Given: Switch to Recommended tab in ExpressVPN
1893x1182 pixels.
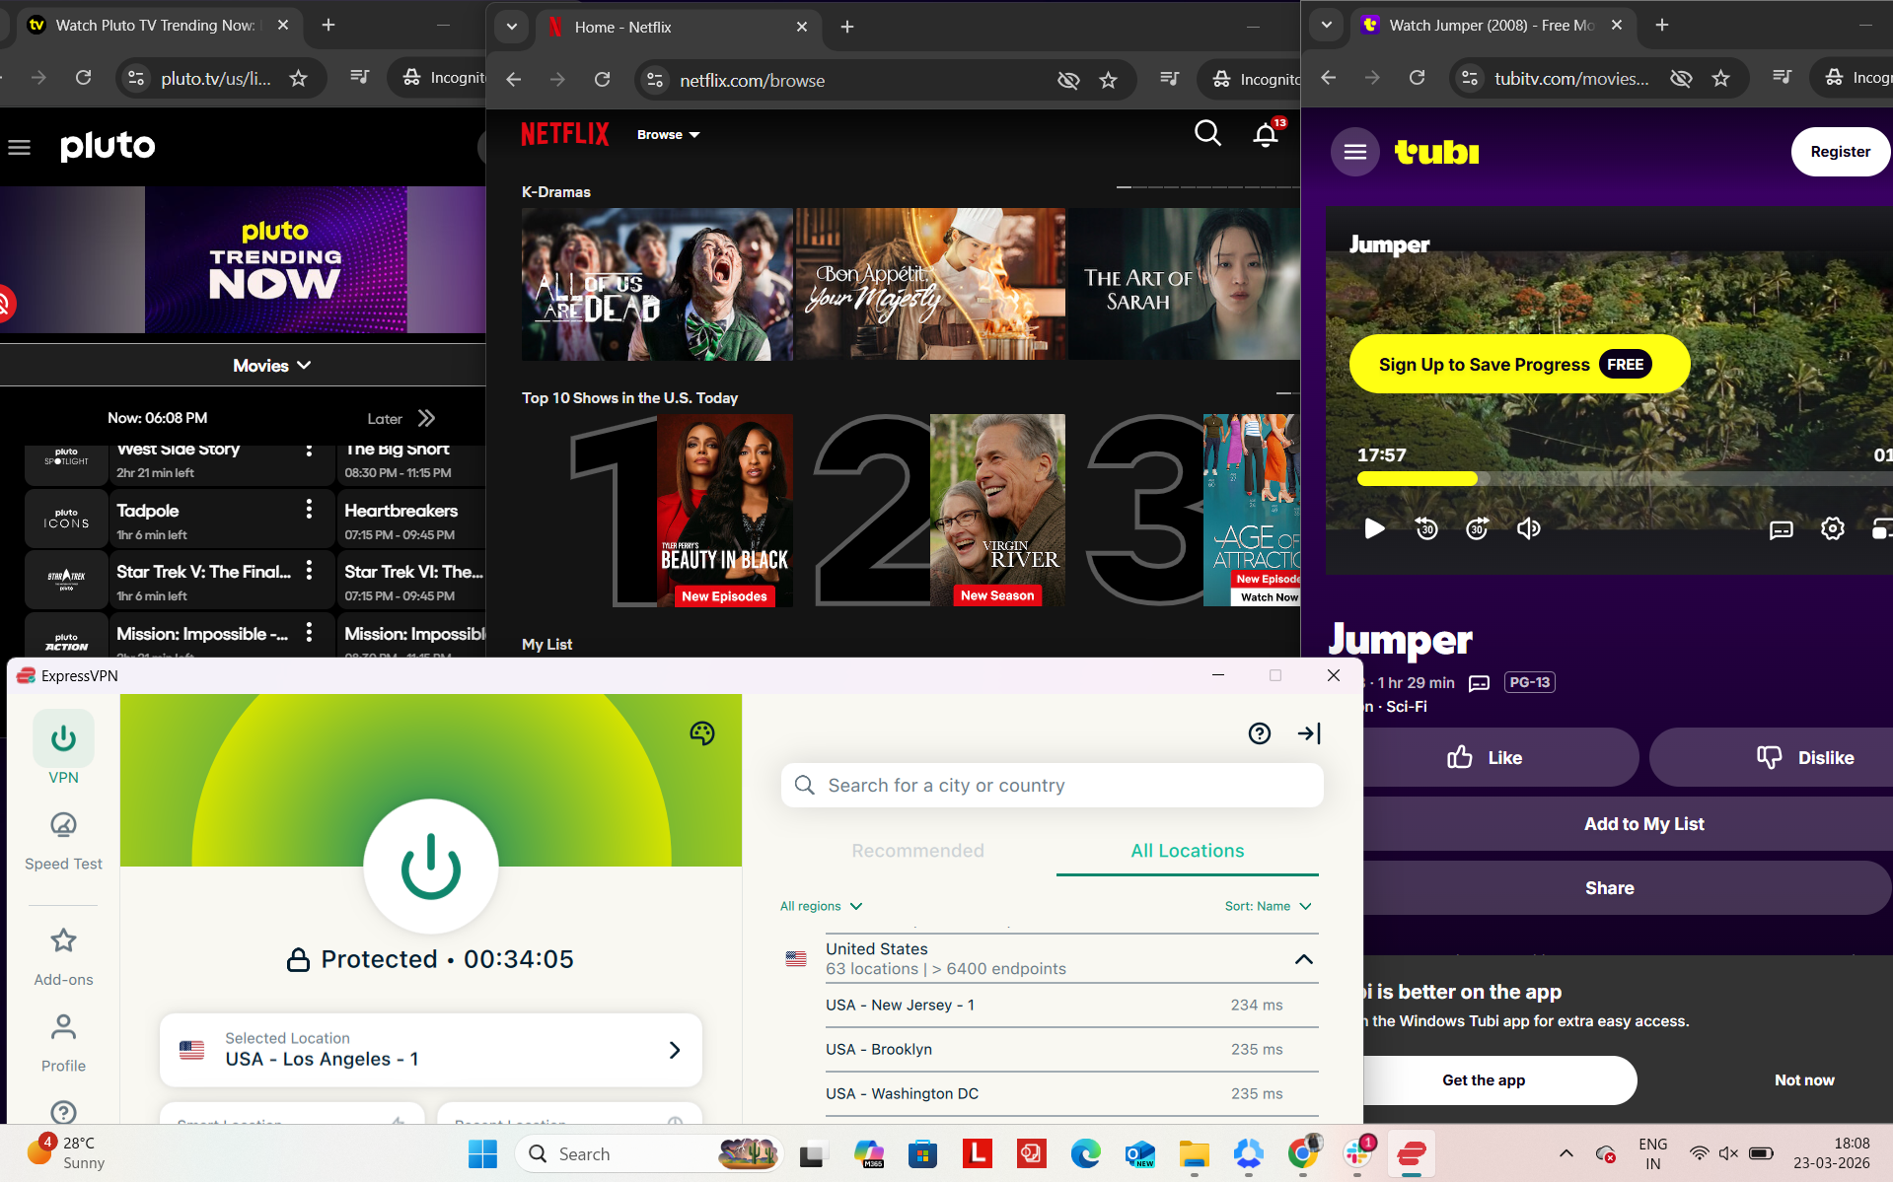Looking at the screenshot, I should tap(917, 851).
